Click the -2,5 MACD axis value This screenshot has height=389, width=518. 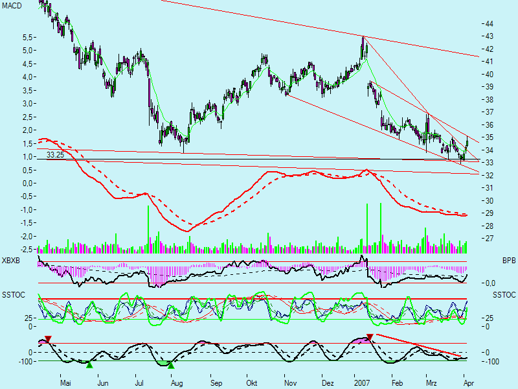coord(26,250)
